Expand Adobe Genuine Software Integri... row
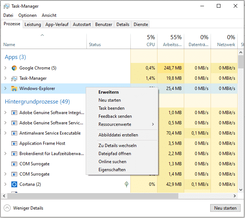 5,113
